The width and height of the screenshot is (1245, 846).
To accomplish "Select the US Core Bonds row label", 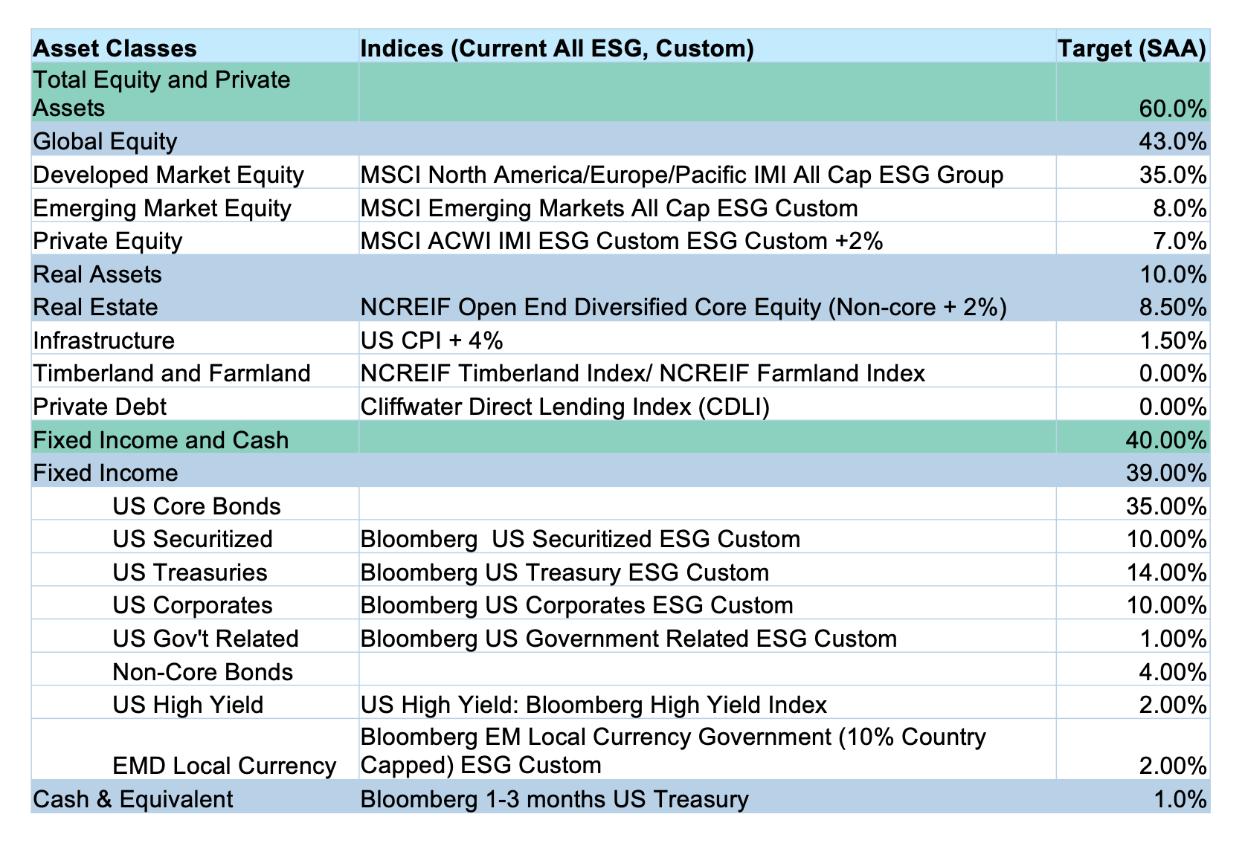I will pyautogui.click(x=196, y=506).
